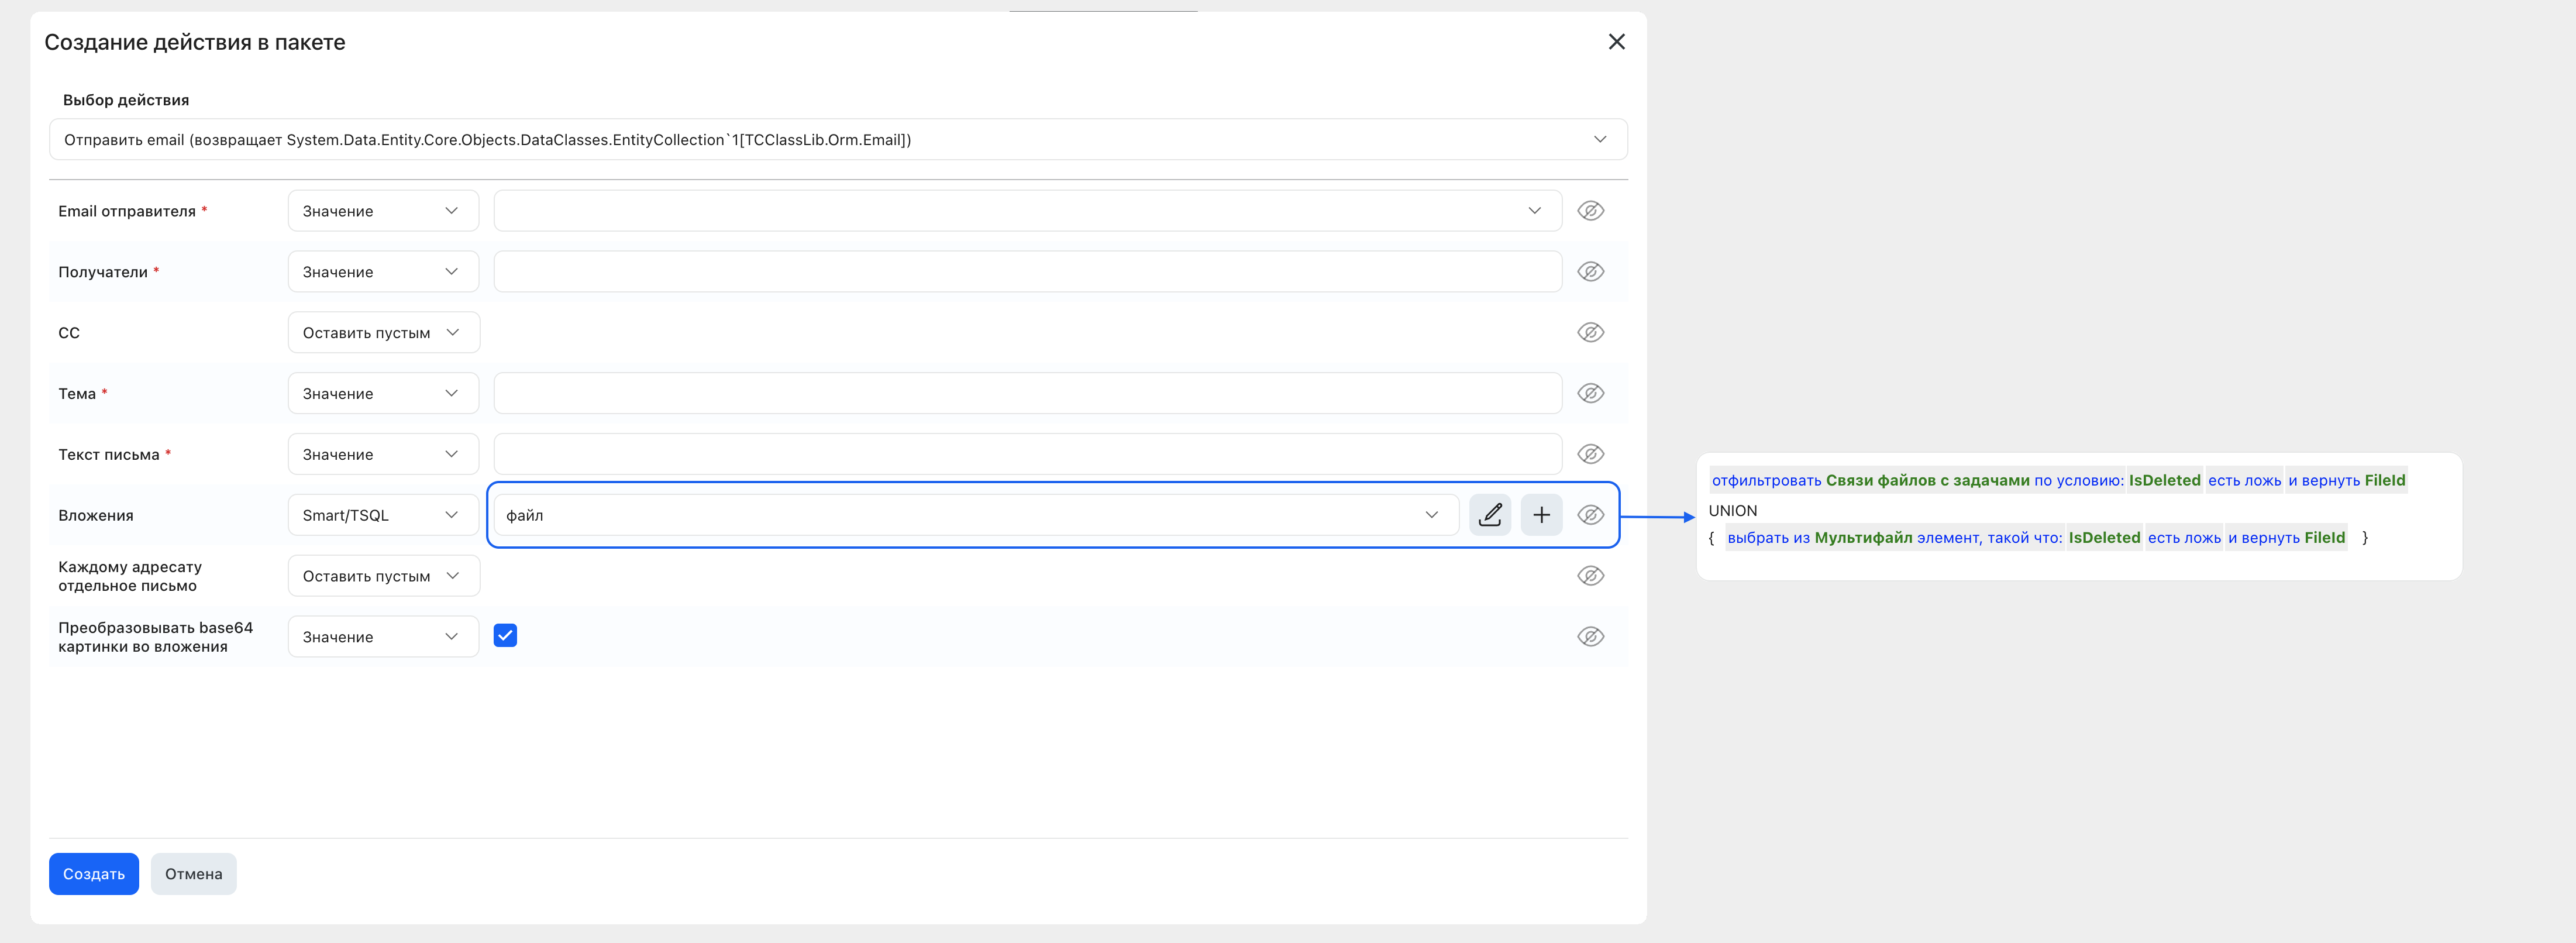Focus the Тема input field
Screen dimensions: 2576x943
pos(1027,394)
